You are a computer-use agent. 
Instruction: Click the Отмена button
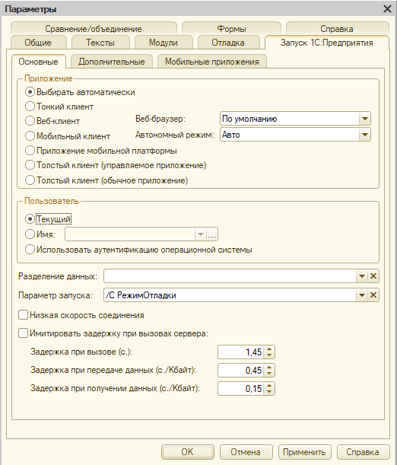[x=246, y=452]
